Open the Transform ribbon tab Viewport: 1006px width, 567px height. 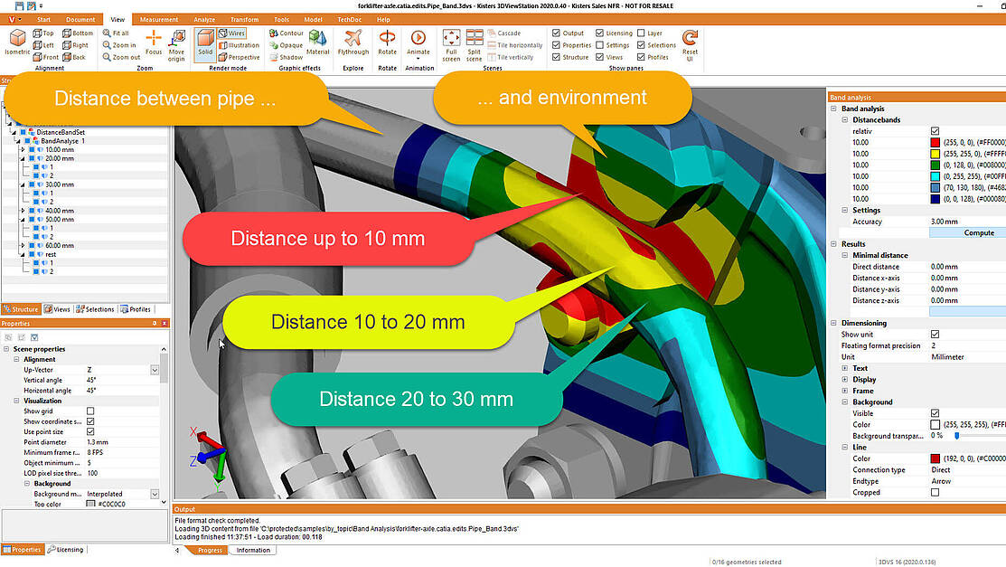click(x=244, y=19)
